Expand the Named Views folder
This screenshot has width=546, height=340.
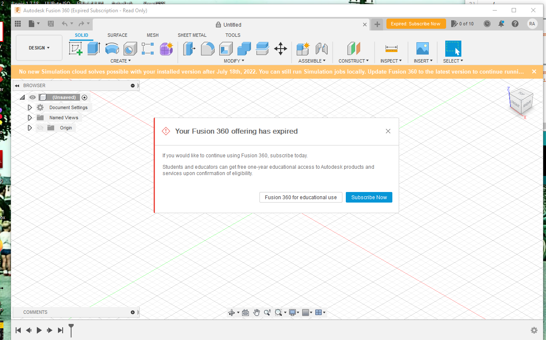tap(30, 118)
